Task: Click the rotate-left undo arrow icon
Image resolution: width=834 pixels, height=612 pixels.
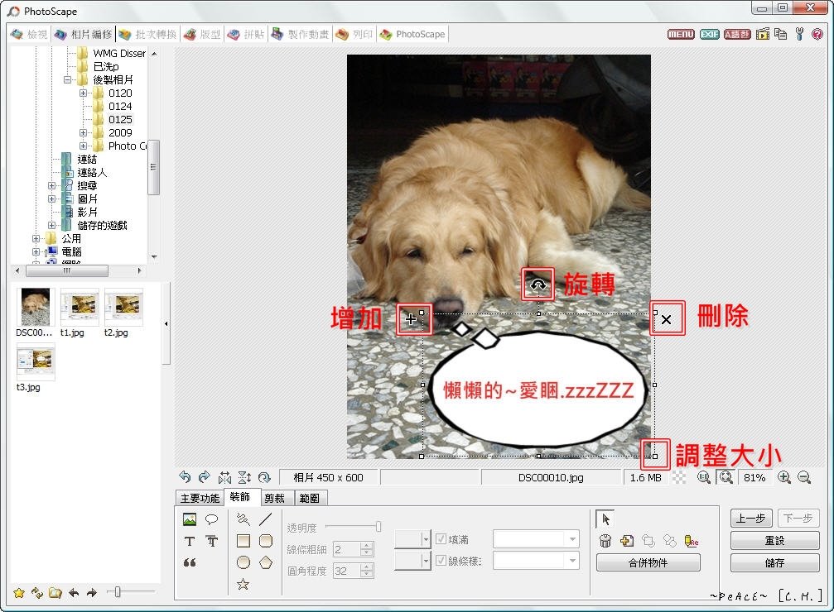Action: [x=185, y=477]
